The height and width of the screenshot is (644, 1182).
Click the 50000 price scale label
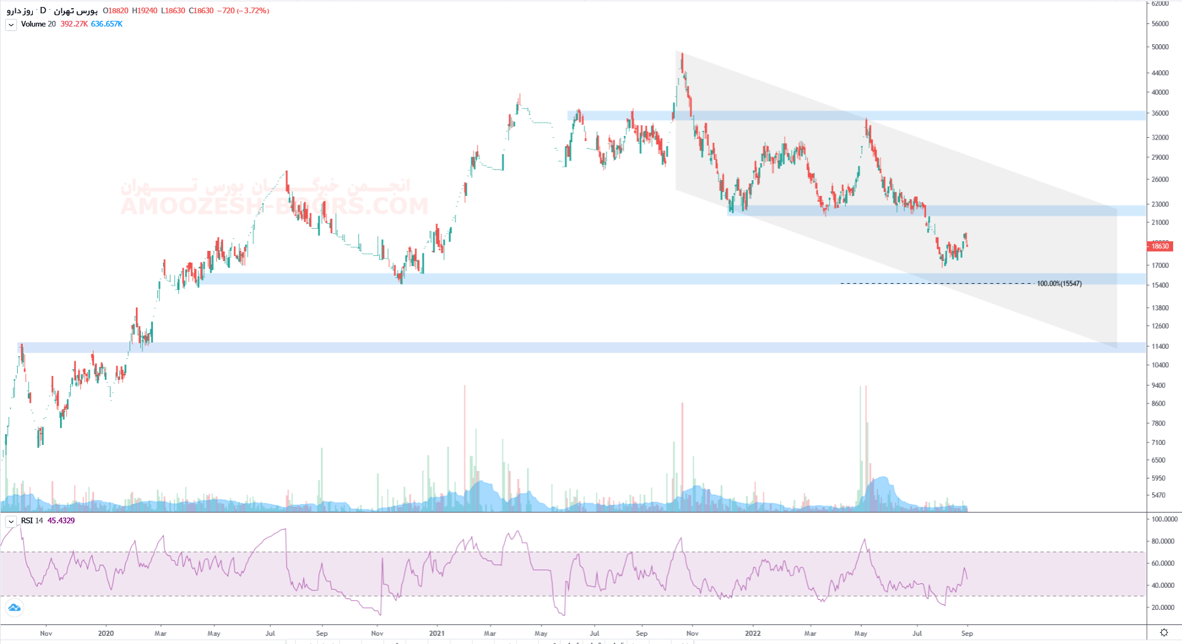pyautogui.click(x=1160, y=47)
